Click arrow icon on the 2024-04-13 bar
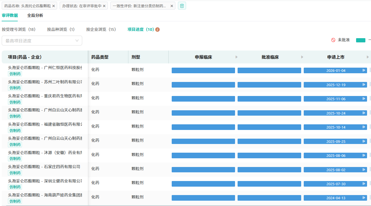Viewport: 371px width, 206px height. pyautogui.click(x=364, y=198)
